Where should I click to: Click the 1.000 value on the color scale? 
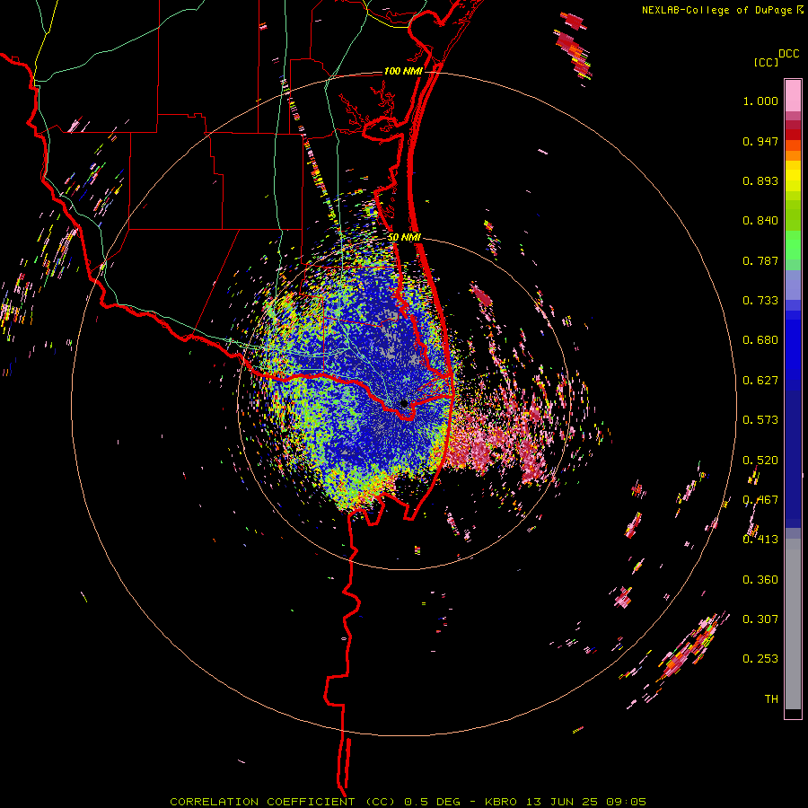[x=760, y=101]
